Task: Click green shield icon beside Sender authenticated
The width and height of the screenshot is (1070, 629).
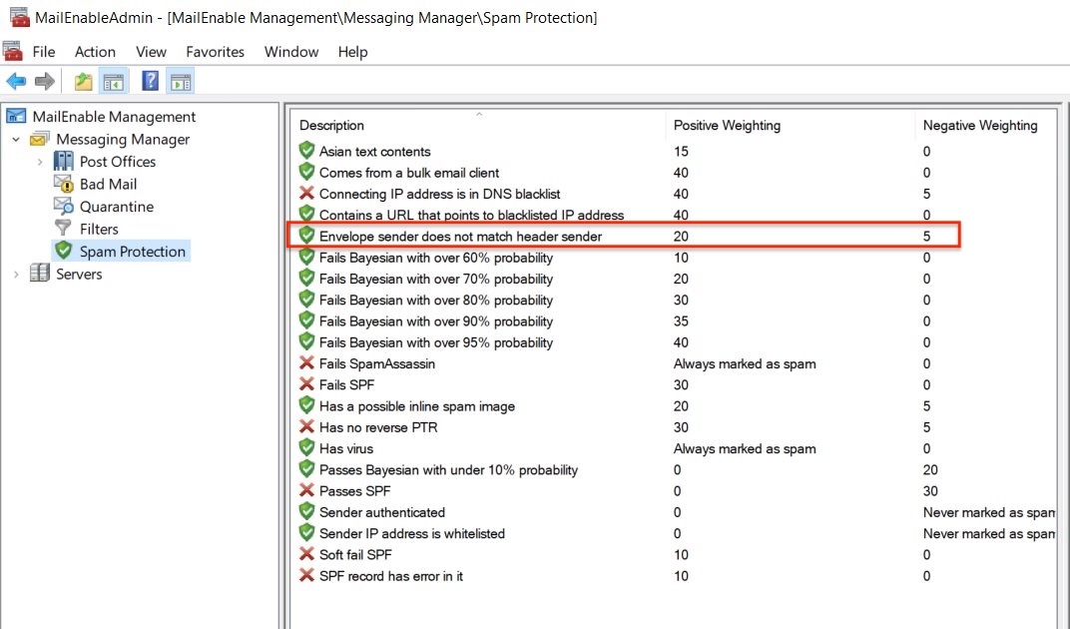Action: (x=306, y=511)
